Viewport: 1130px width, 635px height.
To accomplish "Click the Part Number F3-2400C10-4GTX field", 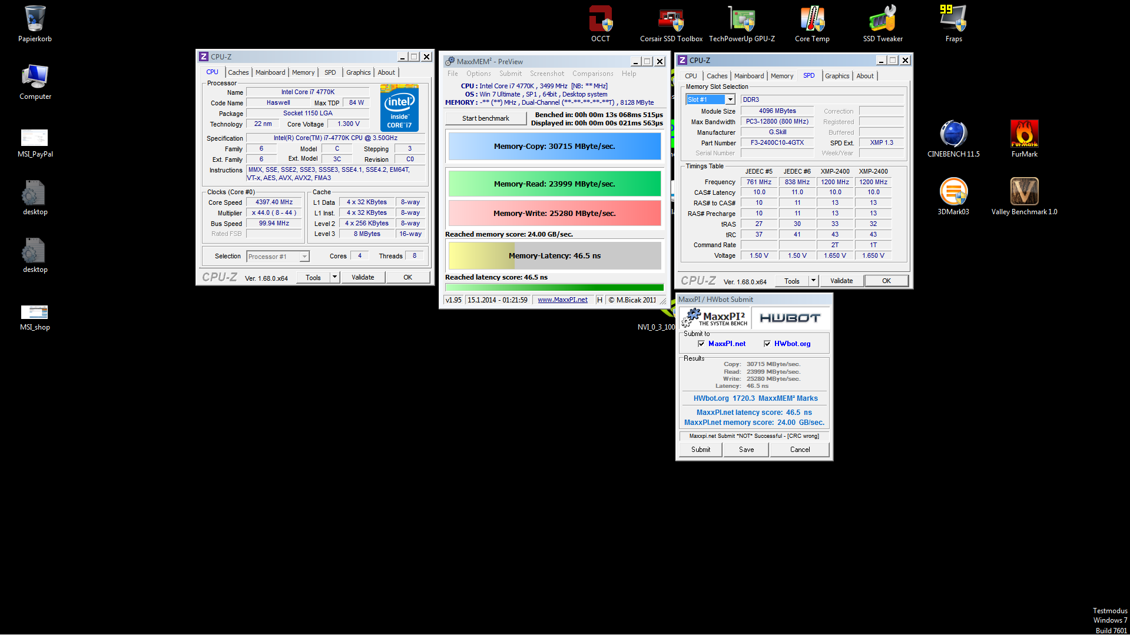I will [777, 143].
